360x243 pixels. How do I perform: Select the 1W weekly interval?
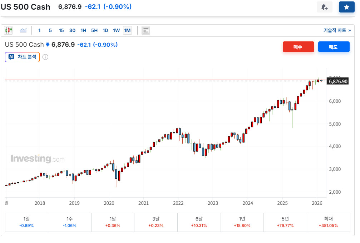click(x=116, y=30)
